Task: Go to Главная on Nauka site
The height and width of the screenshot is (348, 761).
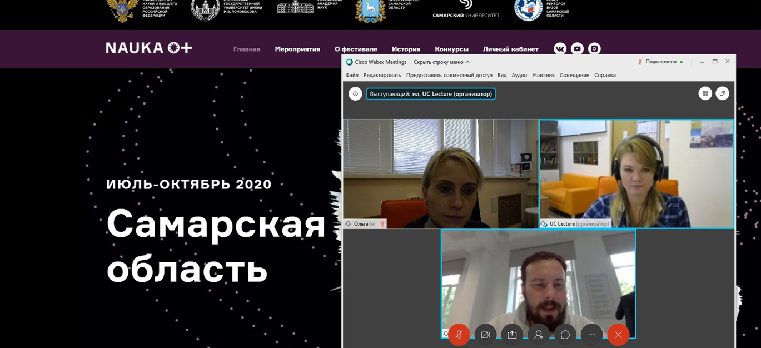Action: pos(247,49)
